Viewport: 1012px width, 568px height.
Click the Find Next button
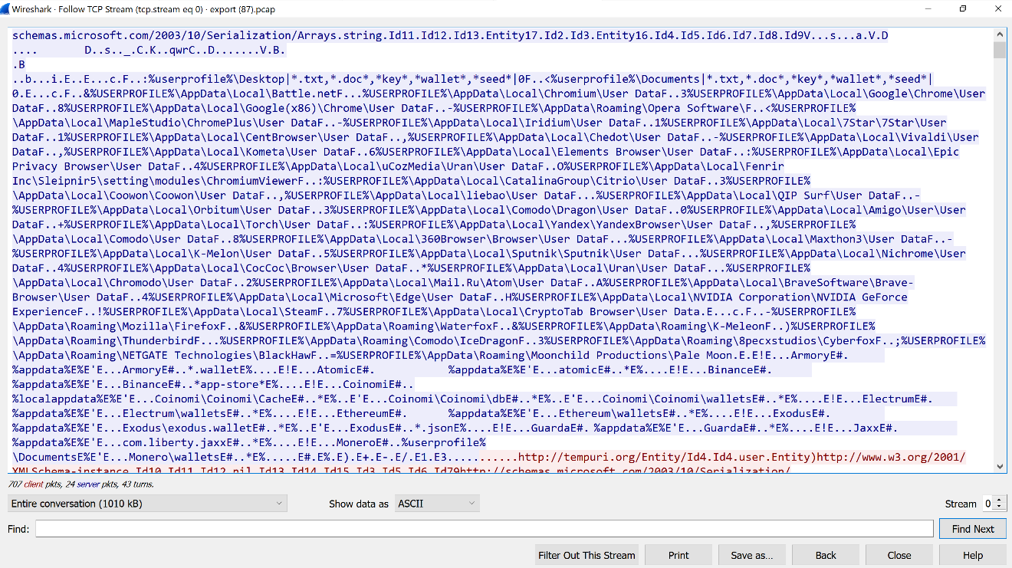pos(973,529)
